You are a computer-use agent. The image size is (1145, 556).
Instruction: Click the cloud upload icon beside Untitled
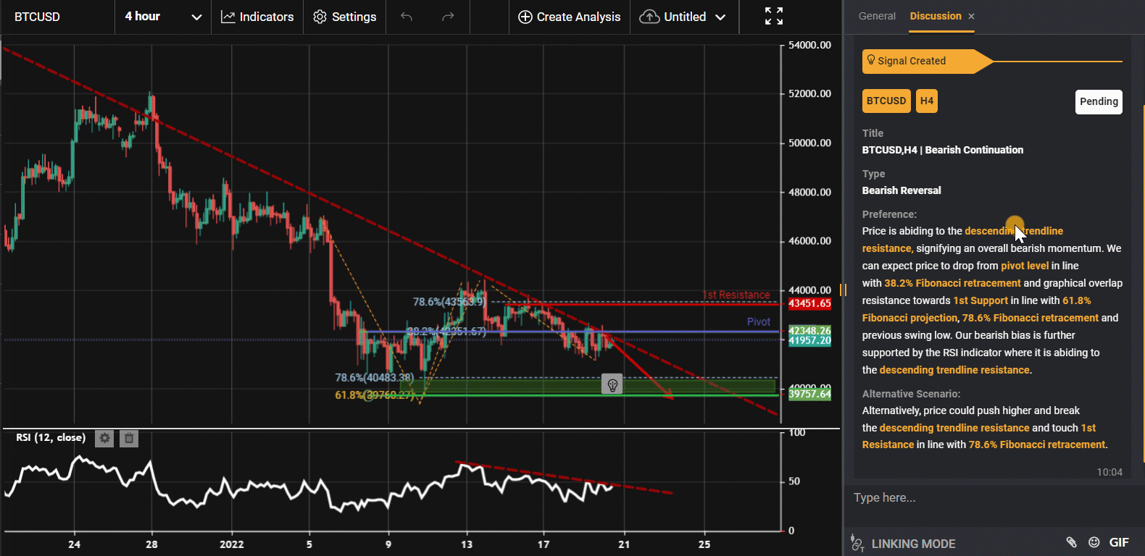click(x=649, y=17)
